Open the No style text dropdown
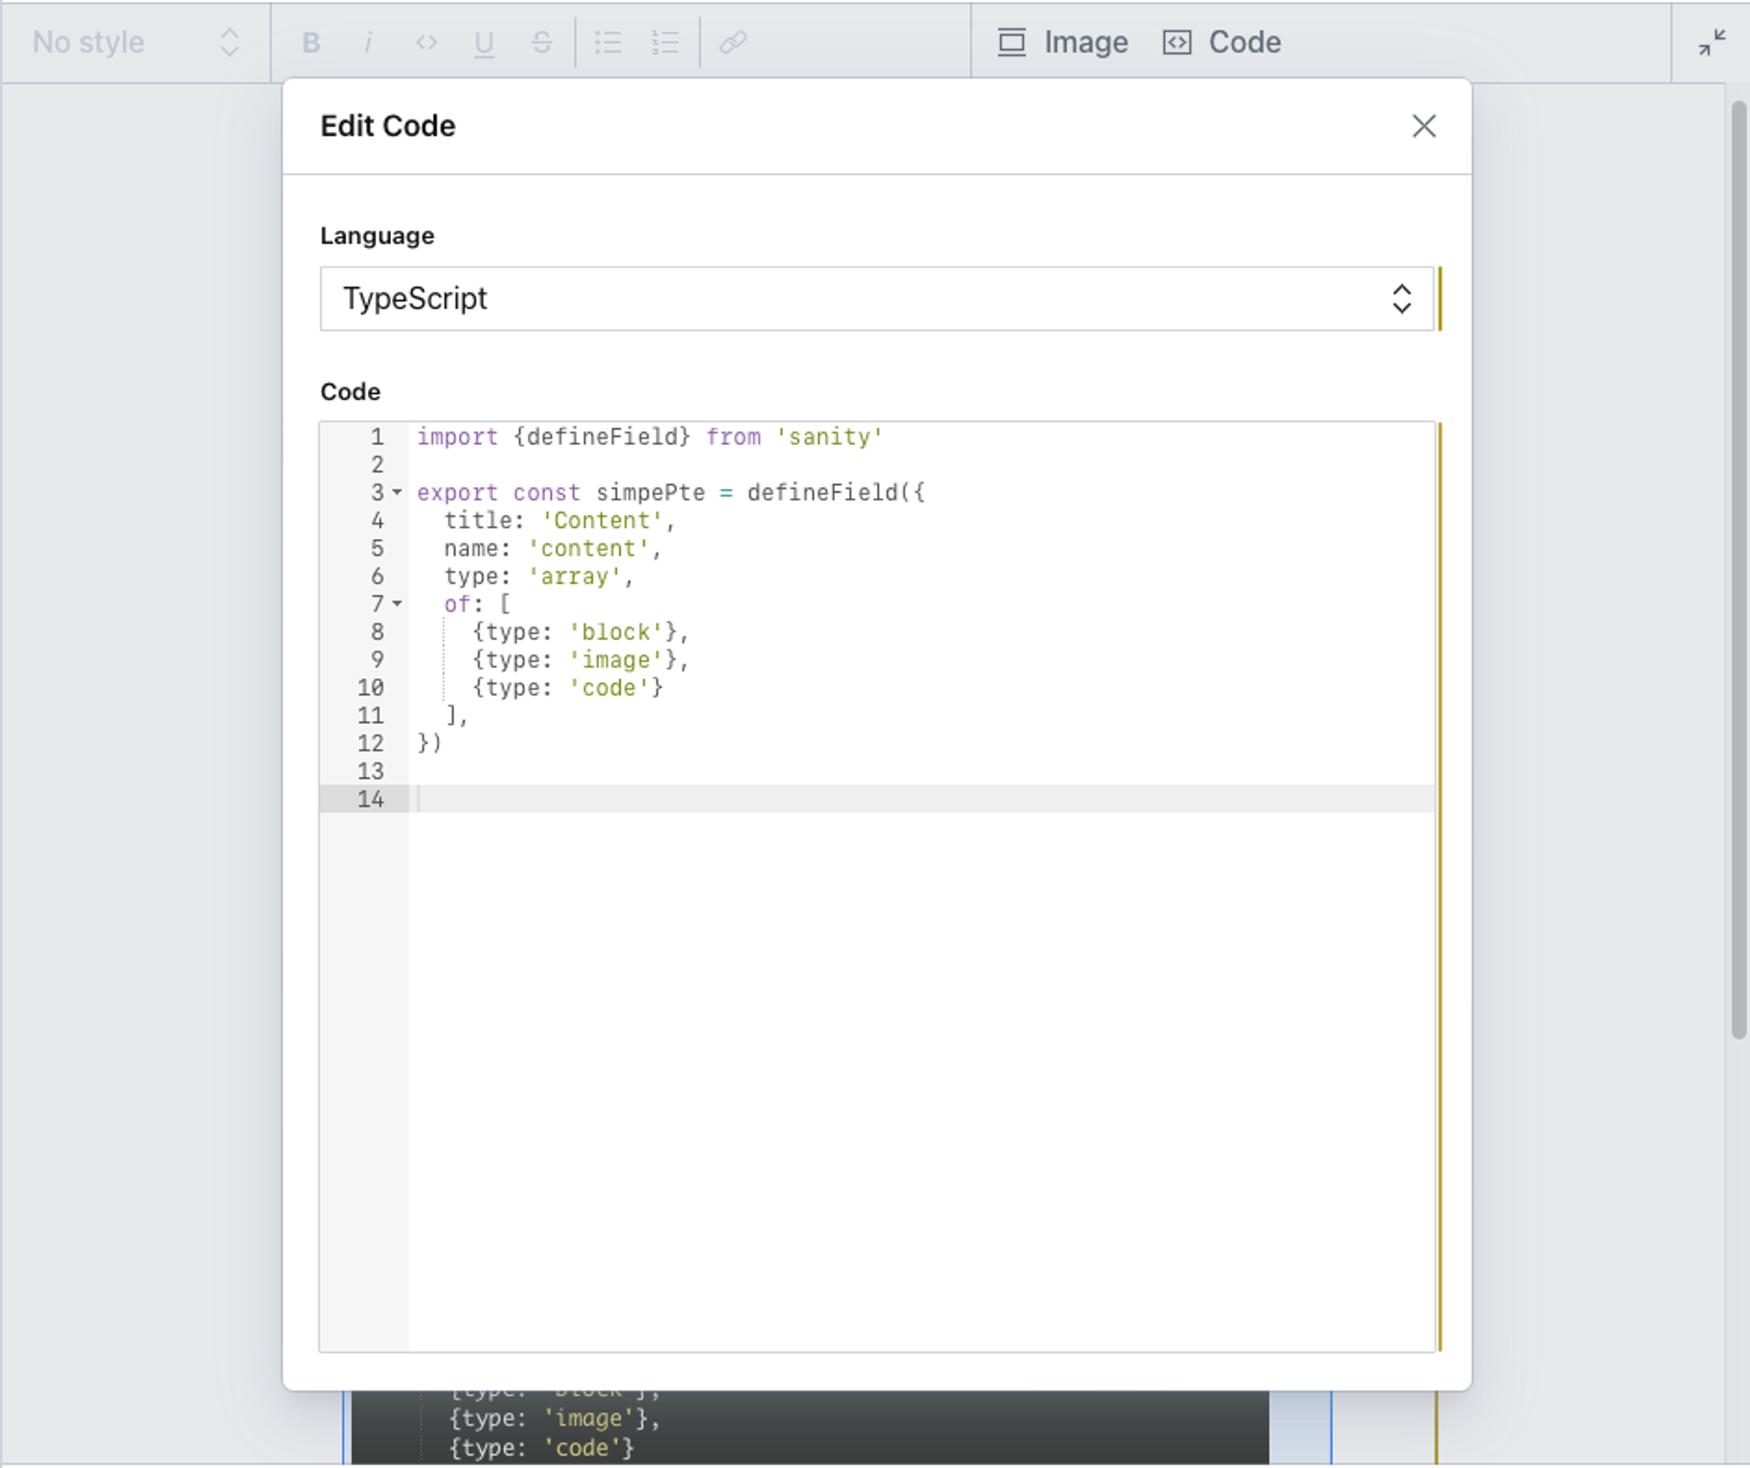The height and width of the screenshot is (1468, 1750). (136, 43)
